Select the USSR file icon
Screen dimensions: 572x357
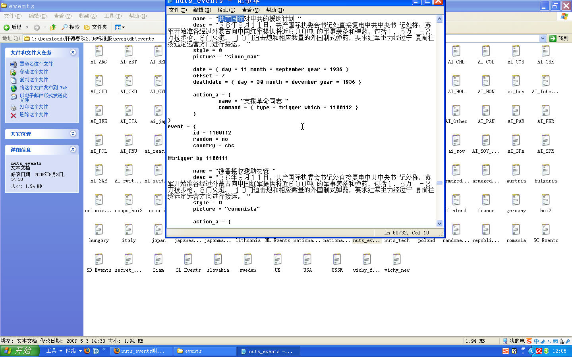(337, 260)
